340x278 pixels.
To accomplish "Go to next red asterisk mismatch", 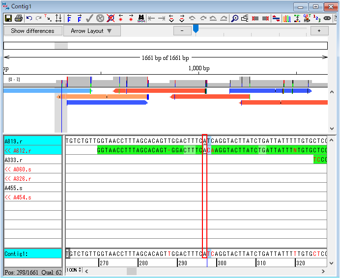I will pyautogui.click(x=131, y=18).
